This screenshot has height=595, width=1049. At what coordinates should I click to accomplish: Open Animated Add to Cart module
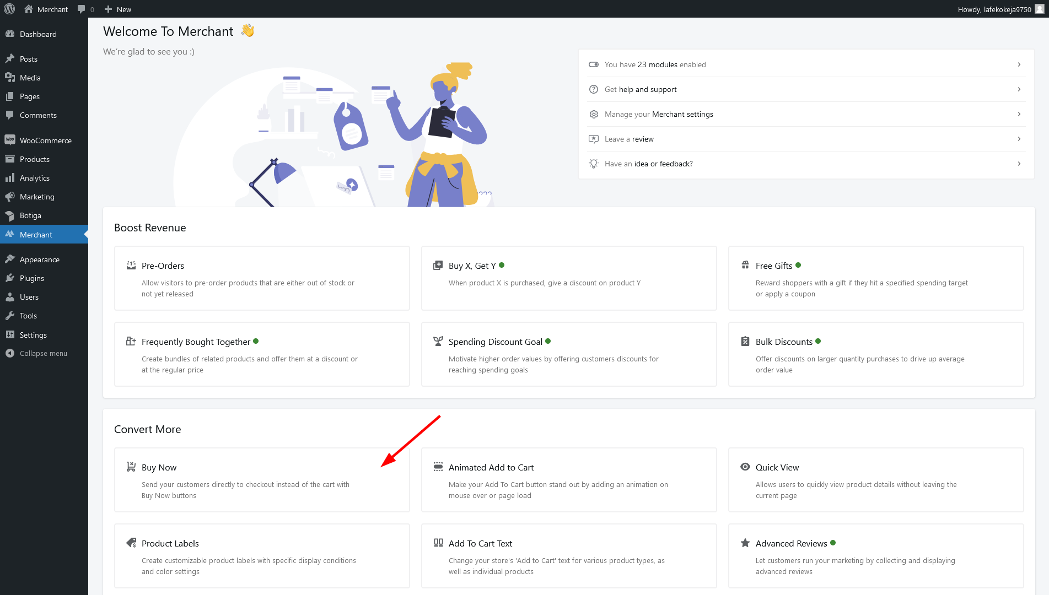click(569, 480)
